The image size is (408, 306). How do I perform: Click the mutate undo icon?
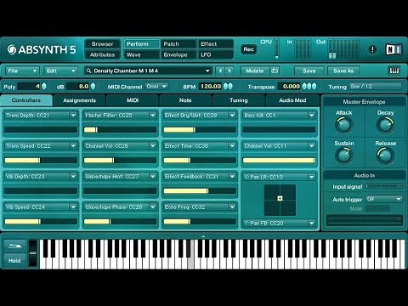tap(275, 71)
